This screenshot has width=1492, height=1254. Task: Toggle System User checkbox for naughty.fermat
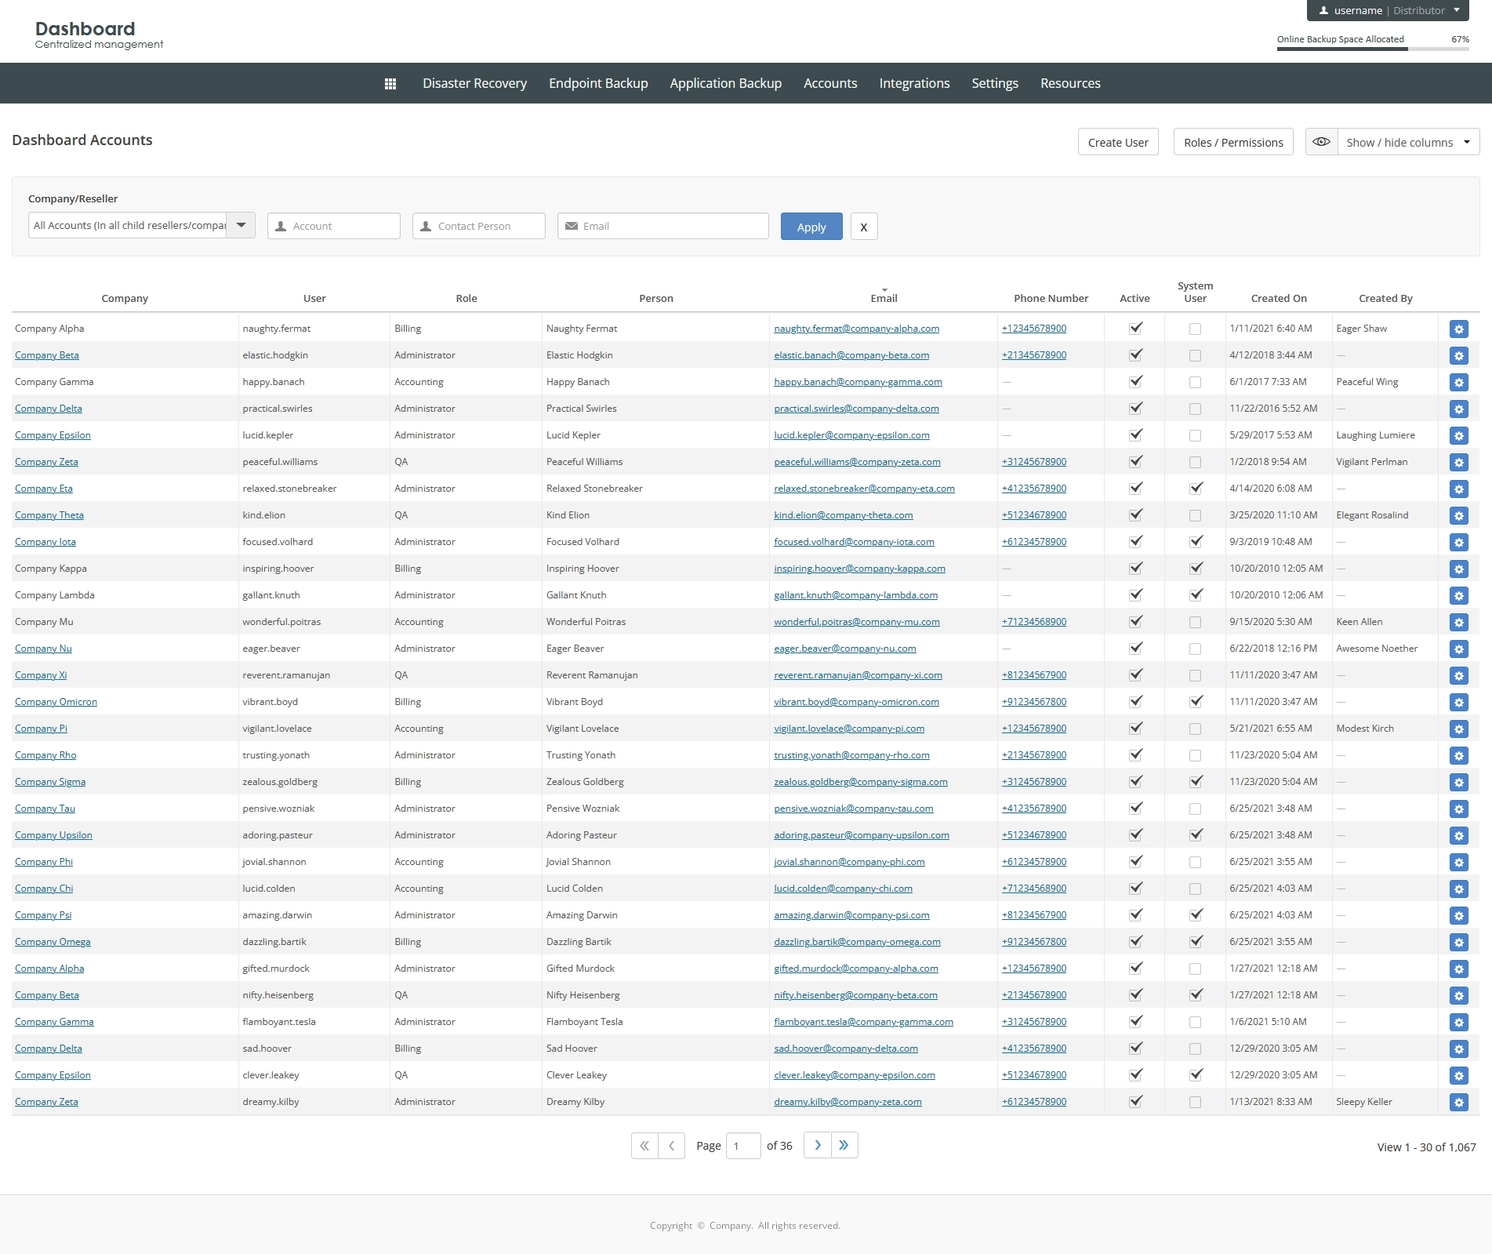(x=1195, y=329)
